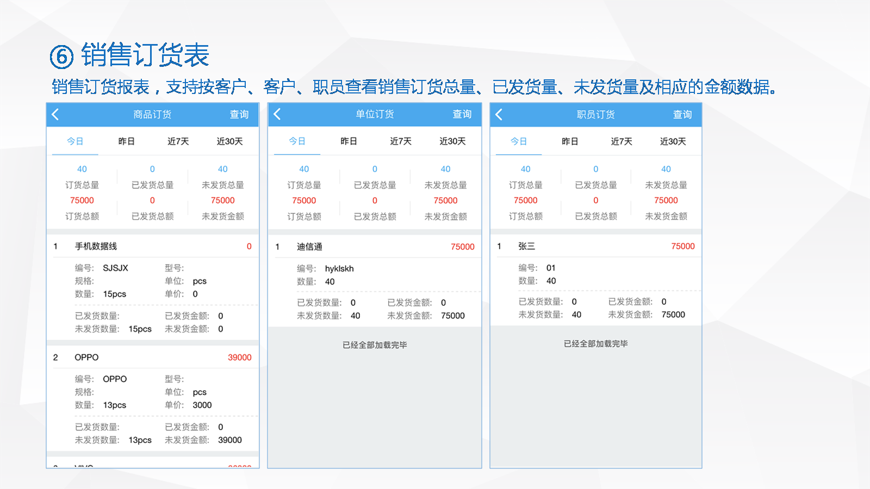Screen dimensions: 870x489
Task: Select 近7天 tab in 单位订货 panel
Action: pyautogui.click(x=400, y=141)
